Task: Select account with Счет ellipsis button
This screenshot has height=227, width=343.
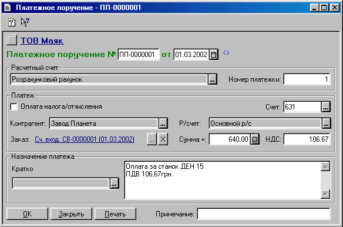Action: click(326, 107)
